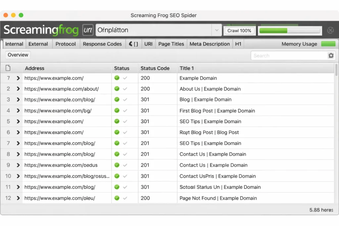The image size is (339, 226).
Task: Click the bracket icon between Response Codes and URI
Action: point(133,44)
